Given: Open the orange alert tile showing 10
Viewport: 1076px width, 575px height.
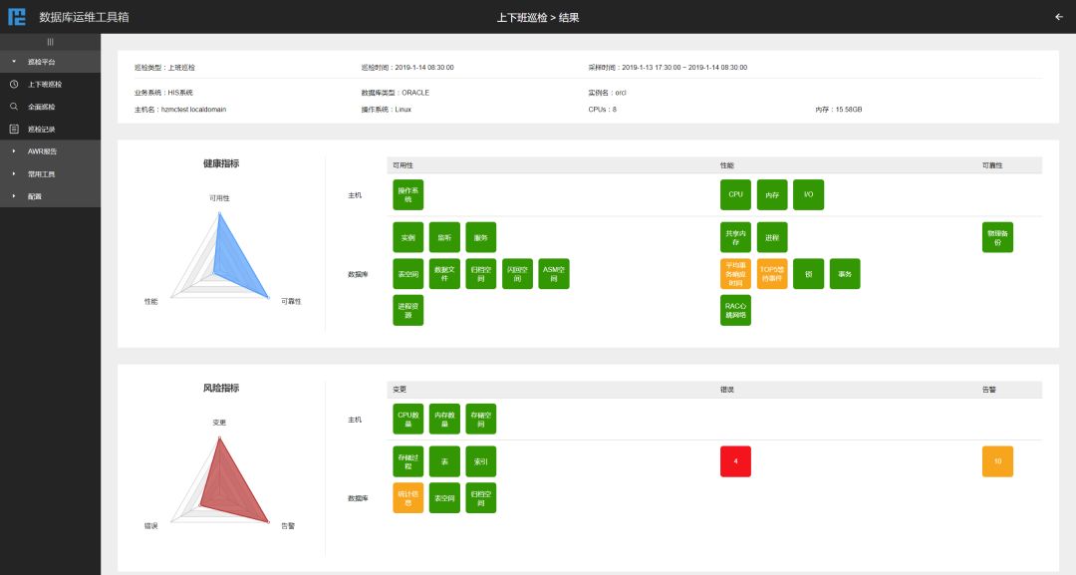Looking at the screenshot, I should click(997, 461).
